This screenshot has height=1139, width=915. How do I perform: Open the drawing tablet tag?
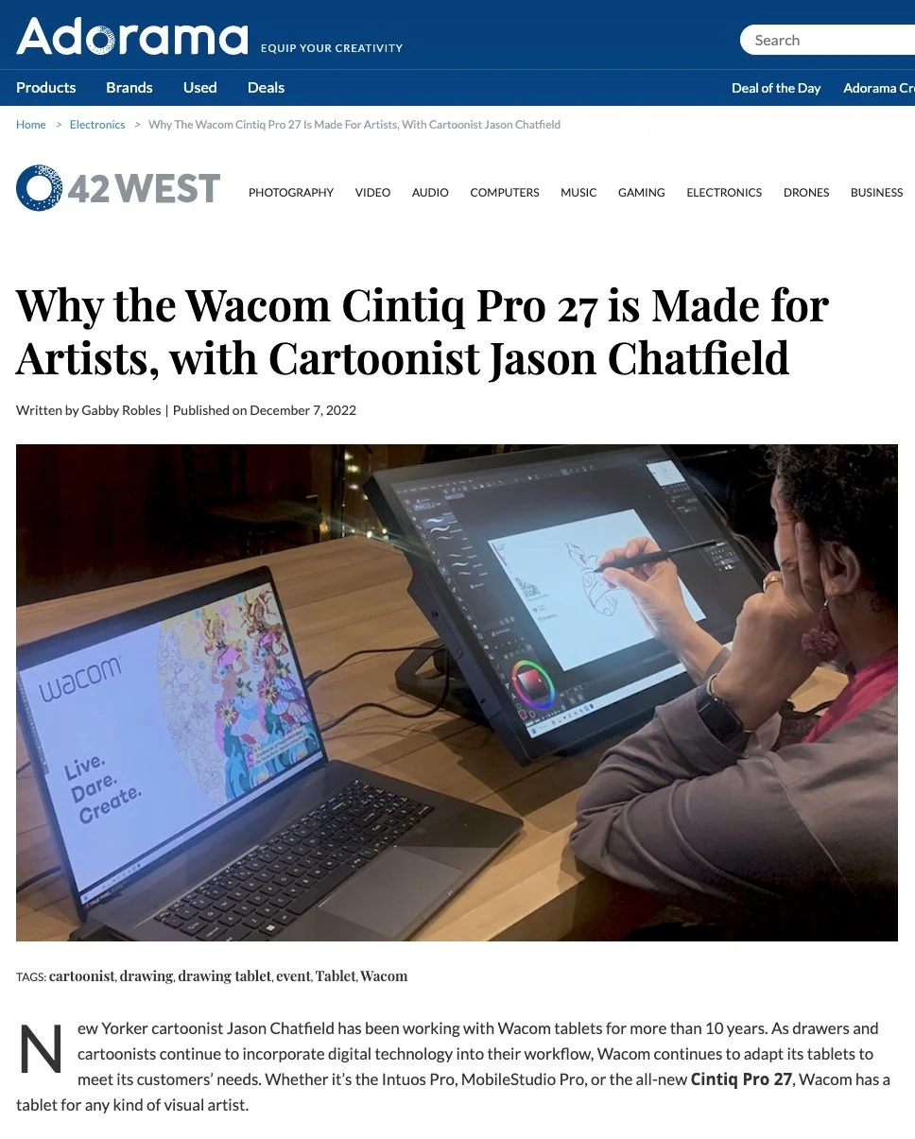click(x=225, y=975)
